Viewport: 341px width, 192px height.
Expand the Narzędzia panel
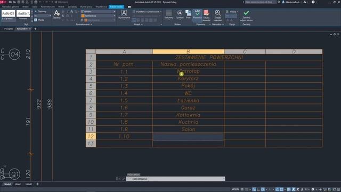[x=218, y=25]
